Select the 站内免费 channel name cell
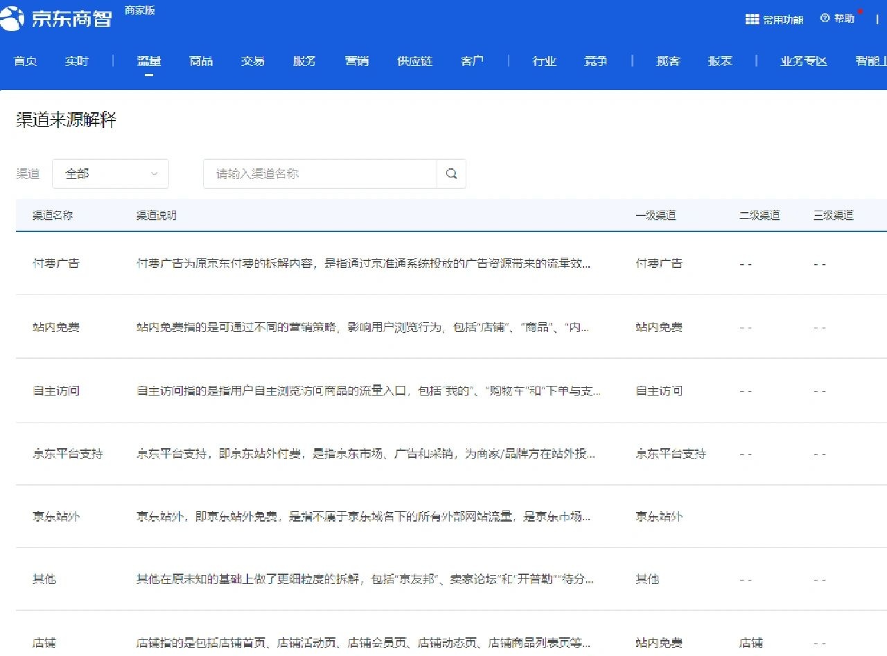 click(x=56, y=327)
